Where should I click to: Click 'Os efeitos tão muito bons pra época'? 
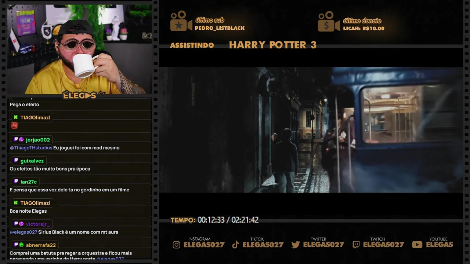(50, 169)
